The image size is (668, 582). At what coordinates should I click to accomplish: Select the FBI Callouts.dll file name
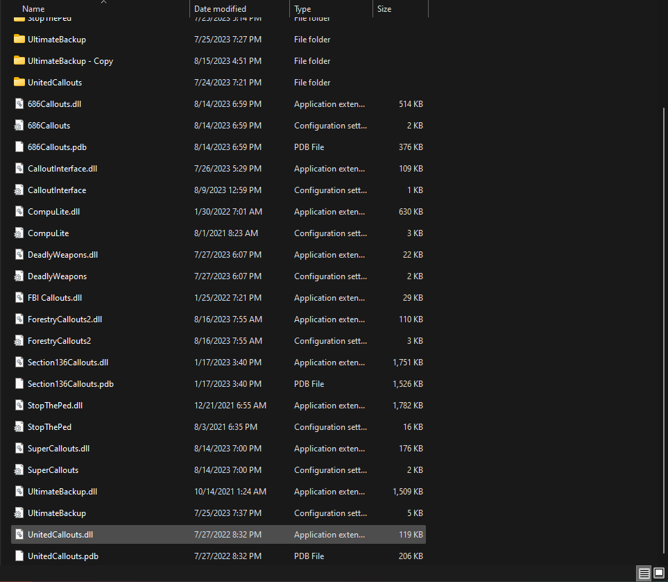pos(55,298)
